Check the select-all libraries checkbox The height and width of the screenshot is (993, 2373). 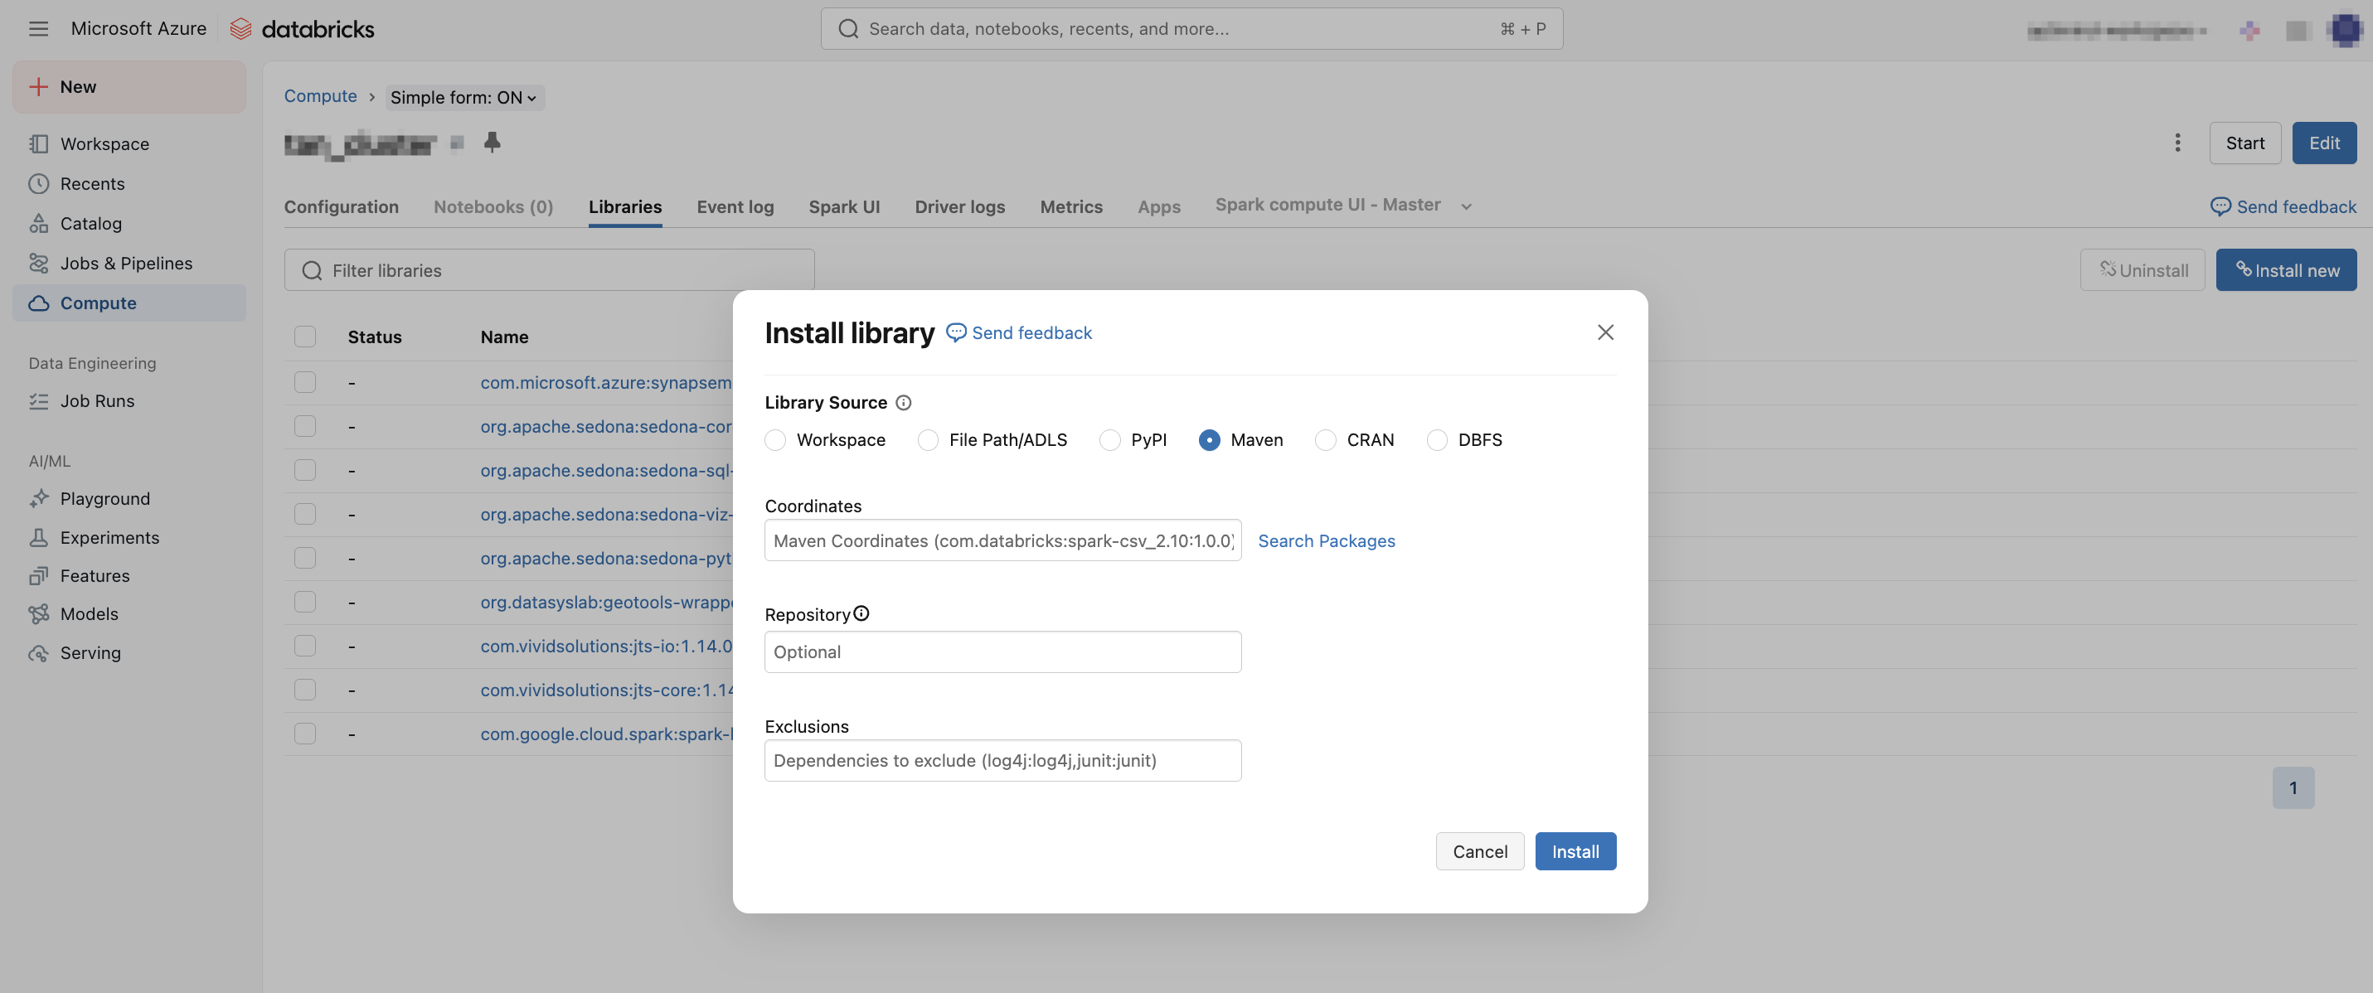305,336
